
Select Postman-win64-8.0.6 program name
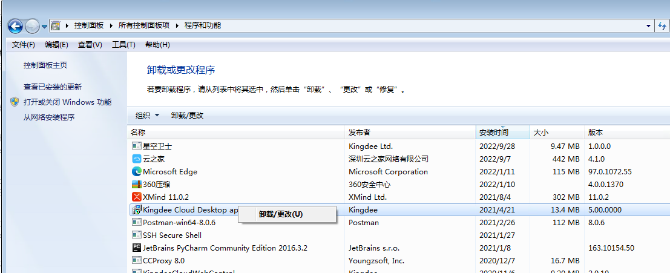point(179,223)
